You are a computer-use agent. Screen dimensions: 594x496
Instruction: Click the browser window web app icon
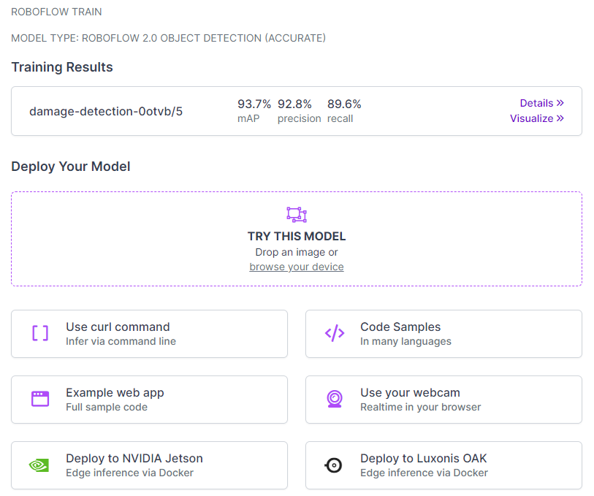pyautogui.click(x=40, y=399)
